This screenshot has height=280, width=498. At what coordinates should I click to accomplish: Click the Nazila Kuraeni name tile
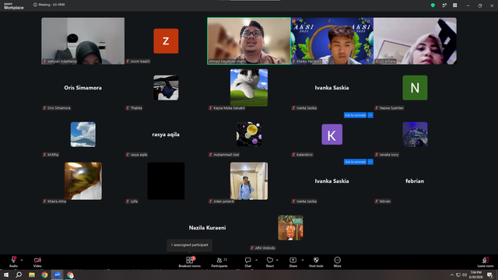click(208, 228)
